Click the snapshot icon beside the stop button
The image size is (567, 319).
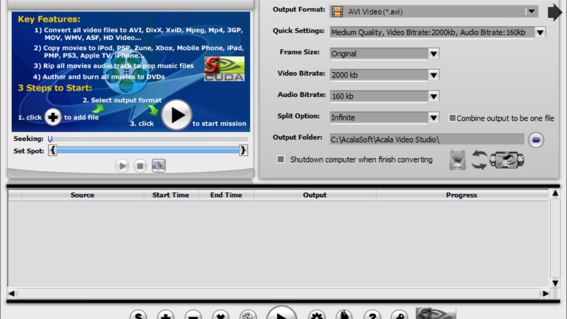pyautogui.click(x=158, y=165)
